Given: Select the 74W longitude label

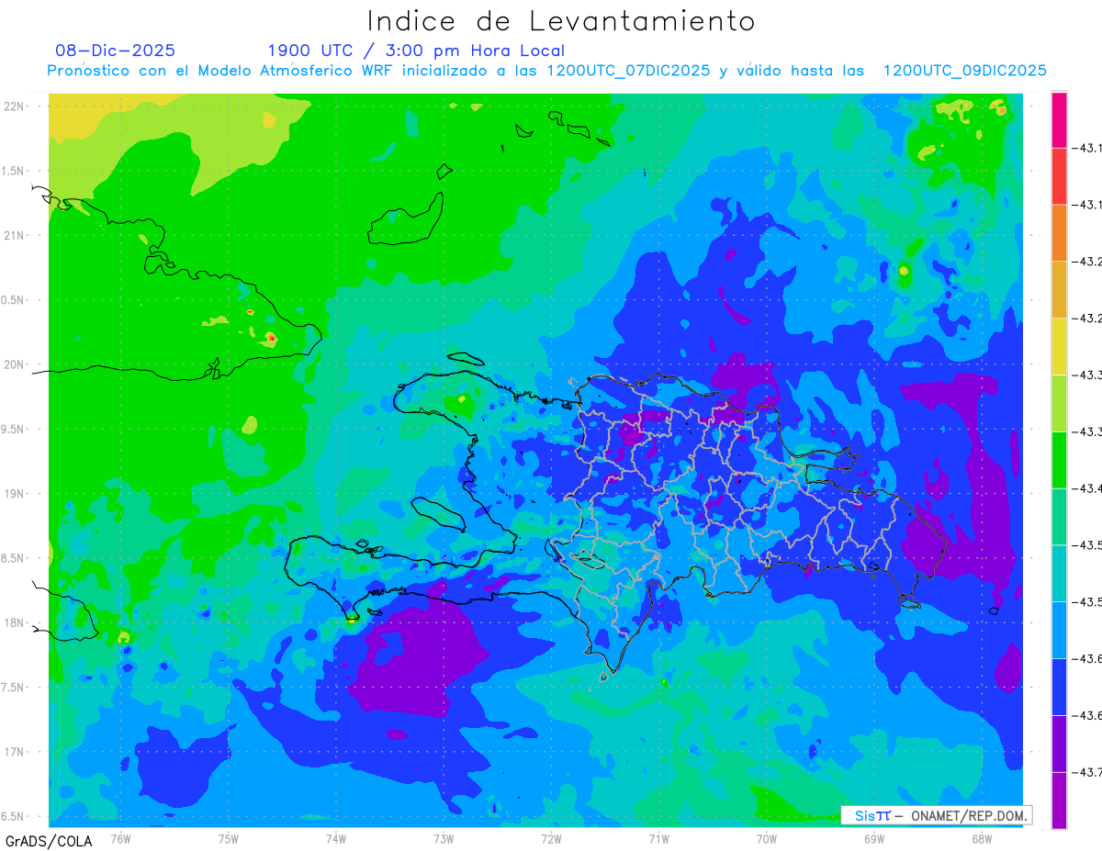Looking at the screenshot, I should 336,838.
